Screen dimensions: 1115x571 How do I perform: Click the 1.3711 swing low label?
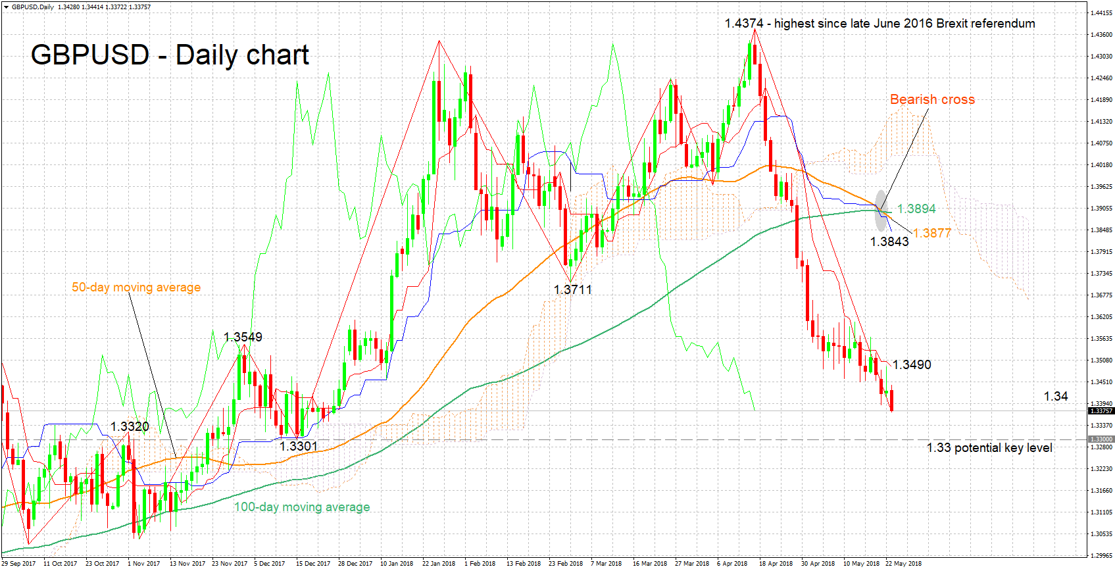[572, 289]
